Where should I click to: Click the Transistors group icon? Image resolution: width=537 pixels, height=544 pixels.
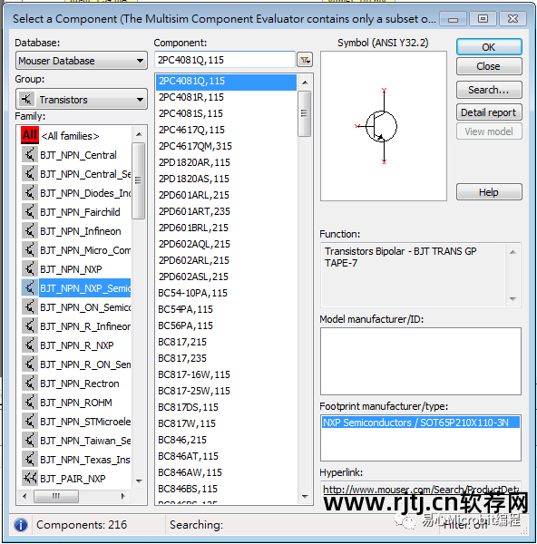pyautogui.click(x=26, y=99)
